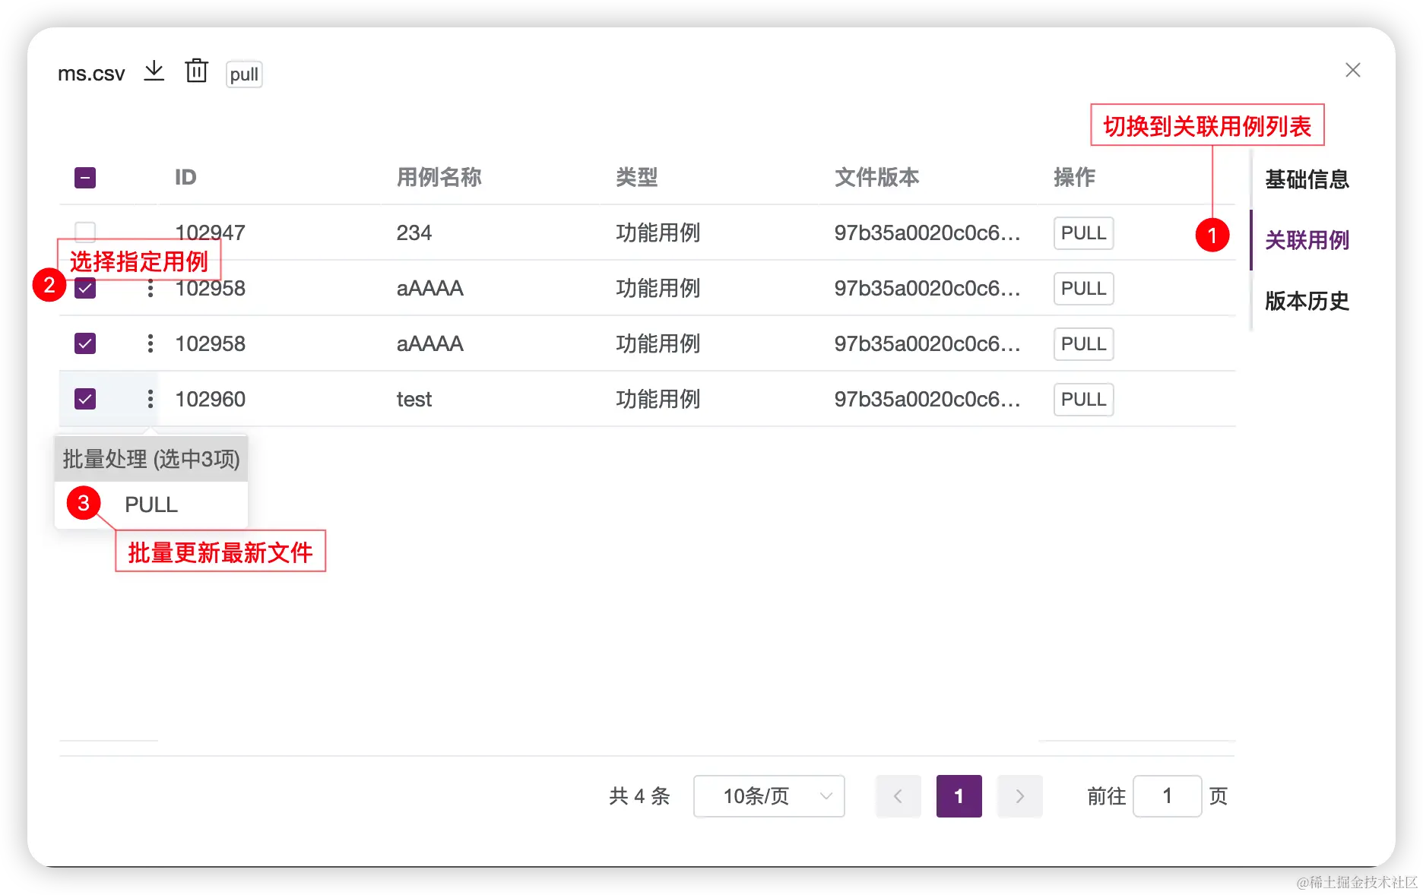Open the 10条/页 page size dropdown

[x=769, y=795]
